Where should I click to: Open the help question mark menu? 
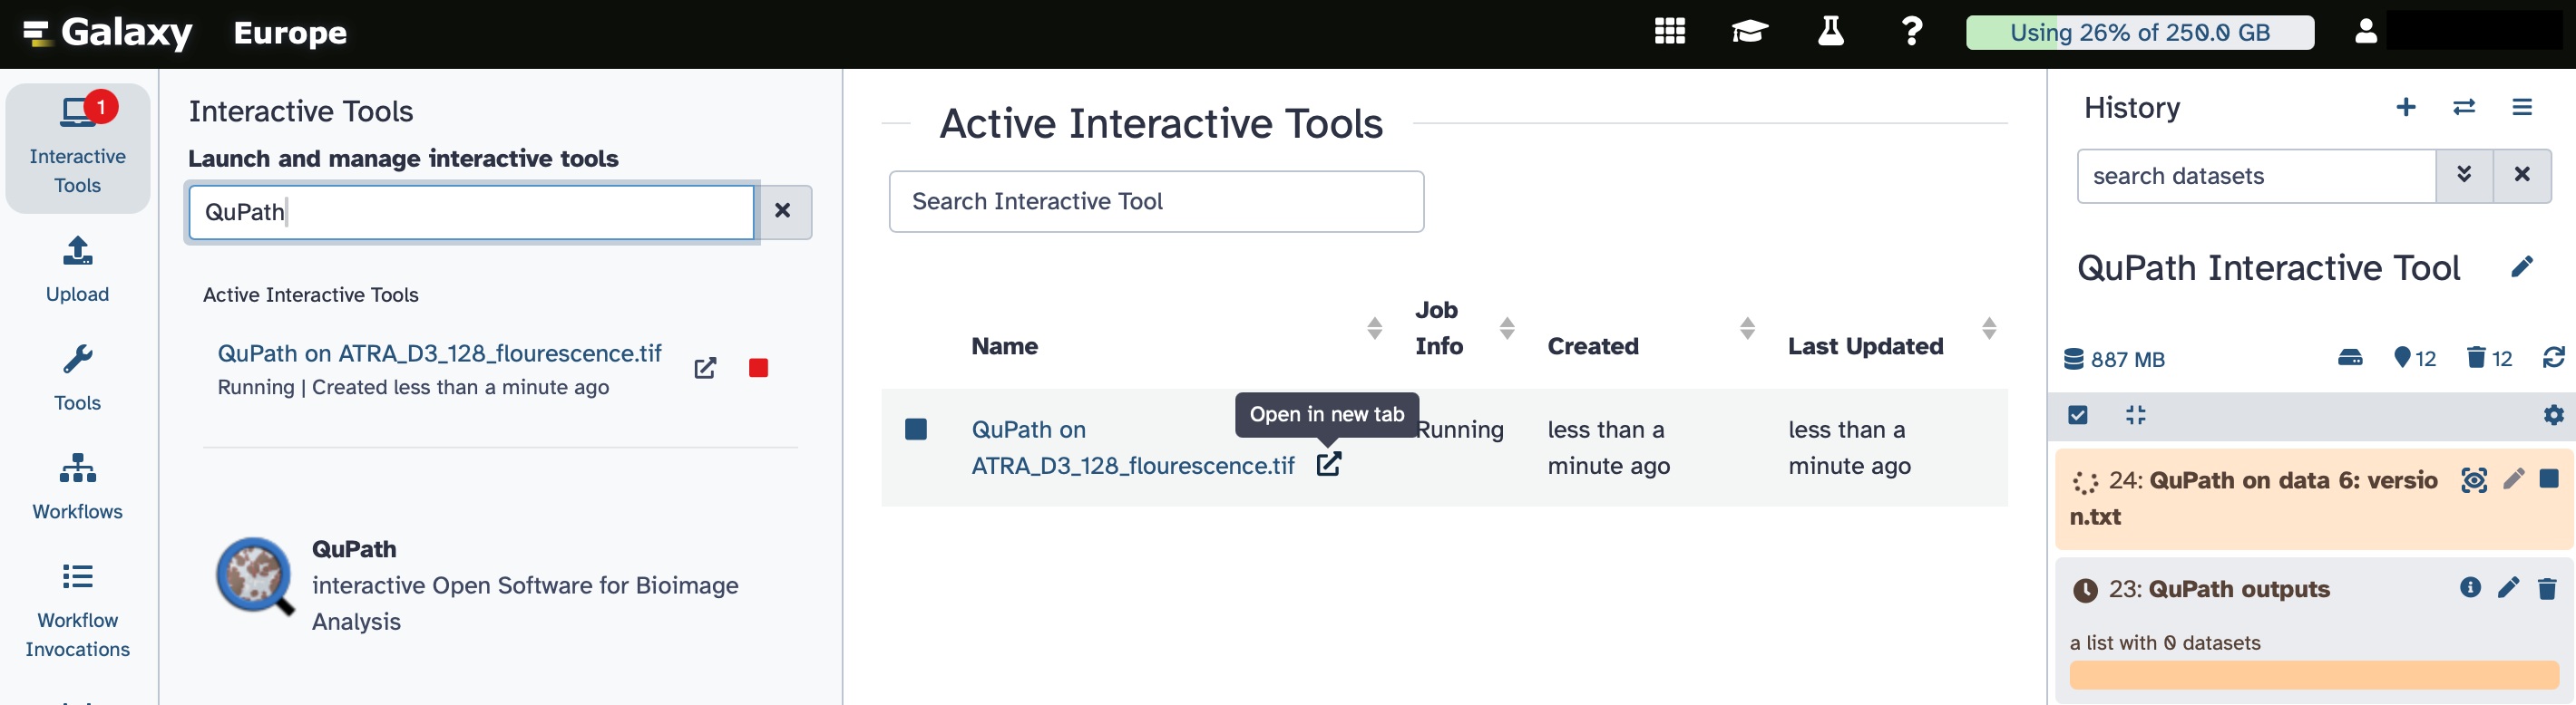point(1911,31)
